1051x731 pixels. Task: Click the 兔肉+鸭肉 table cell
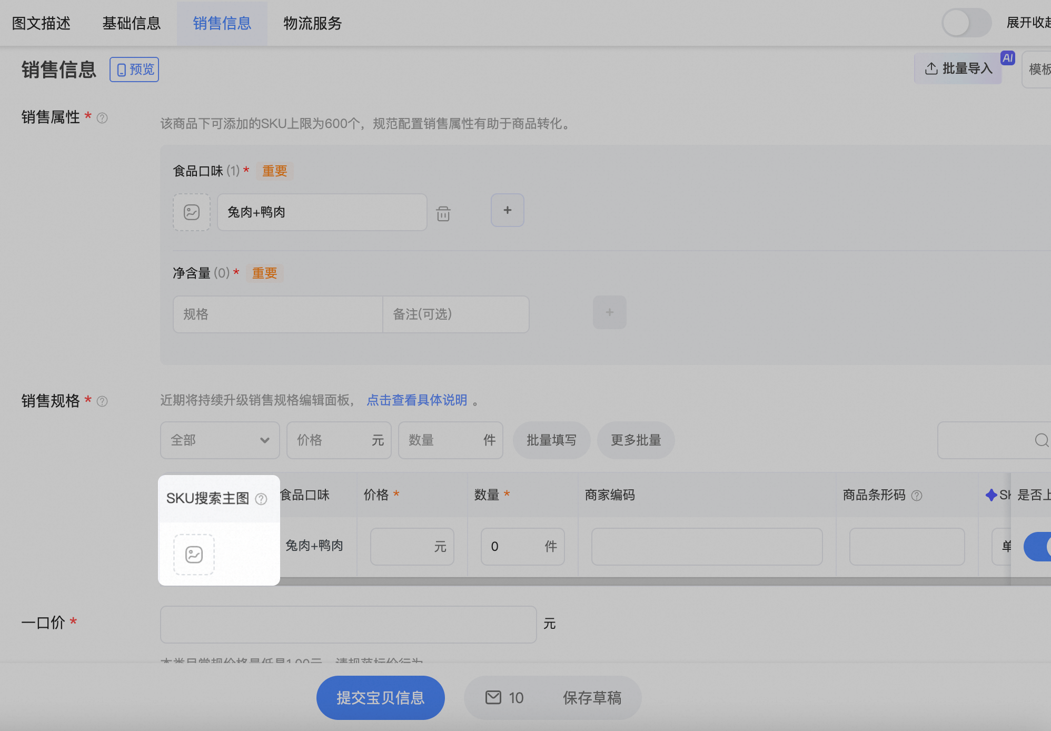click(314, 546)
